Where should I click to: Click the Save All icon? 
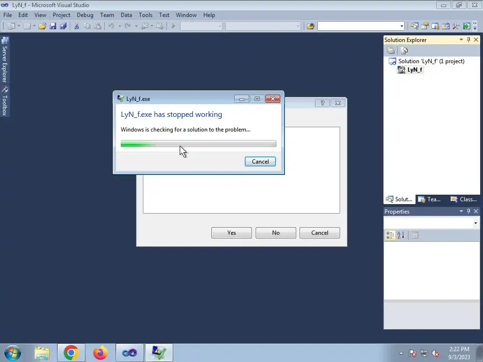[x=64, y=26]
